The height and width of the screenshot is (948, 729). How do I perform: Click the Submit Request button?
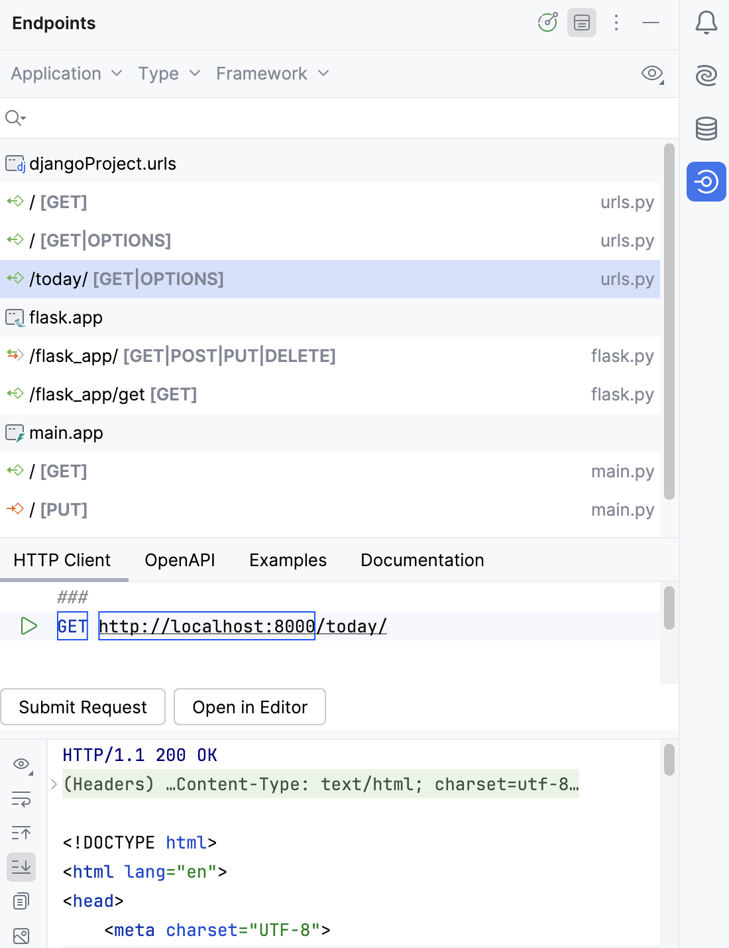click(83, 707)
